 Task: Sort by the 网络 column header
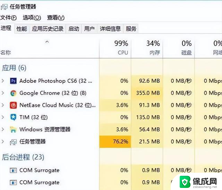(x=208, y=48)
